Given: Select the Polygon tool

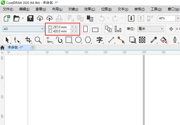Looking at the screenshot, I should click(88, 40).
